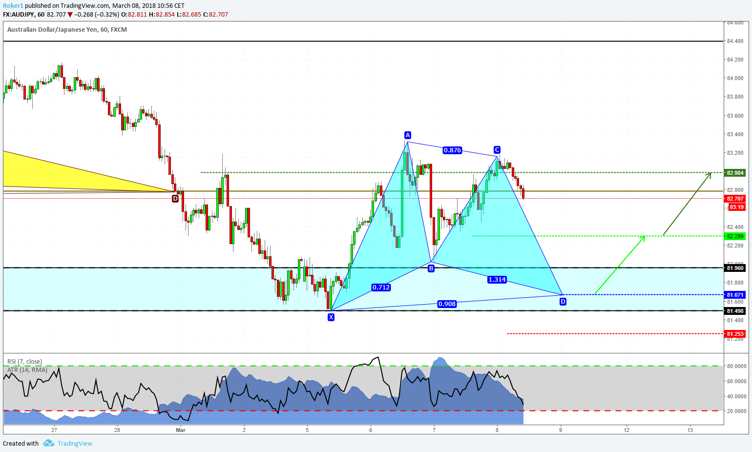
Task: Click the bright green 82.299 price tag
Action: 735,236
